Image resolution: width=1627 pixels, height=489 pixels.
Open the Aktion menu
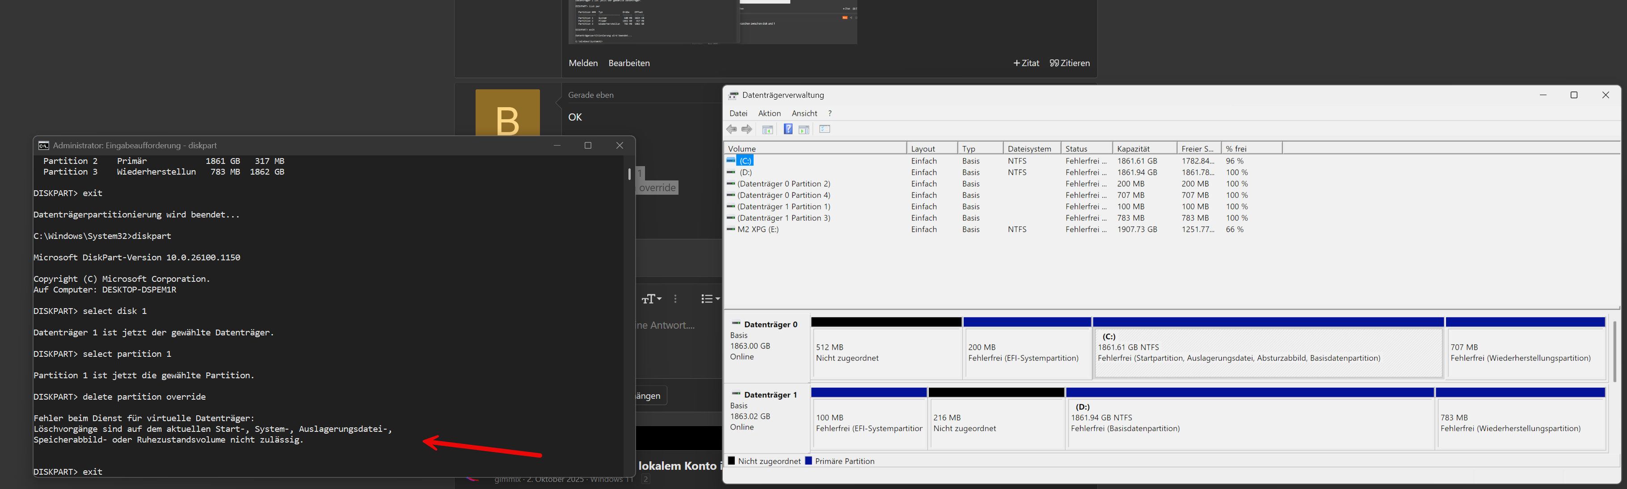(x=769, y=113)
